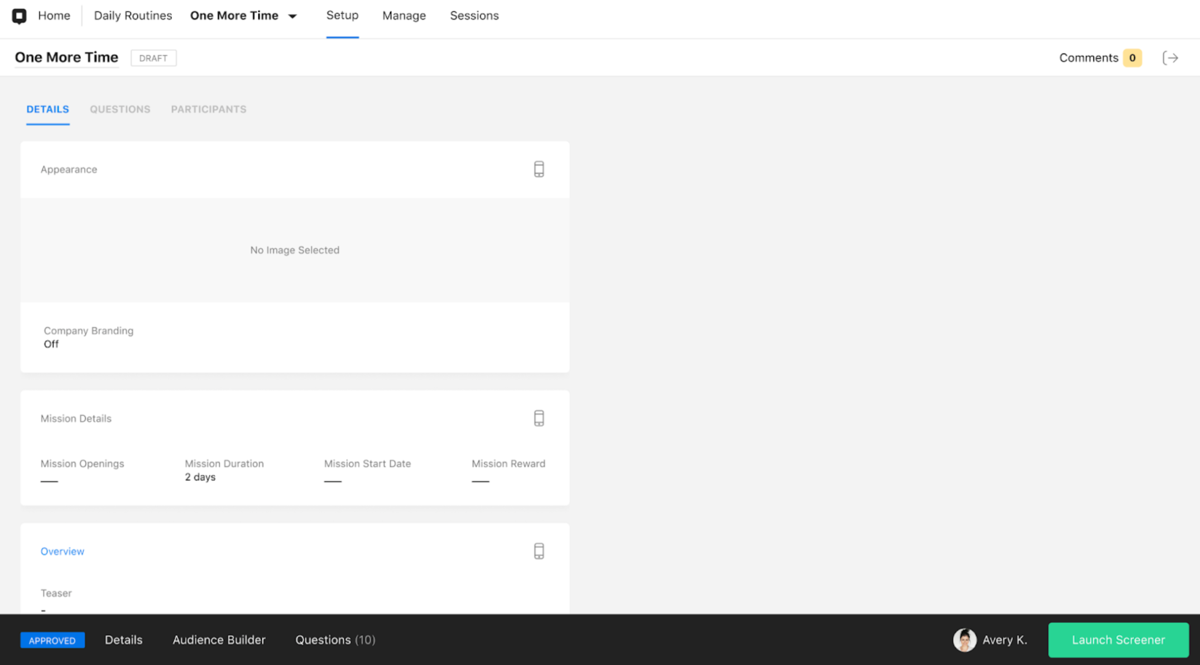Click the Mission Reward label

click(x=508, y=464)
